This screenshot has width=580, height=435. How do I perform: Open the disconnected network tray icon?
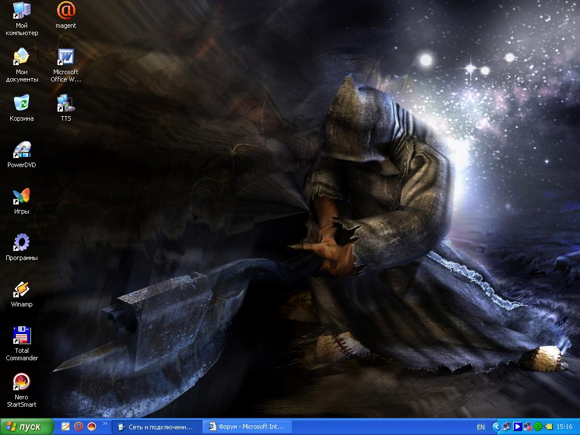point(527,427)
